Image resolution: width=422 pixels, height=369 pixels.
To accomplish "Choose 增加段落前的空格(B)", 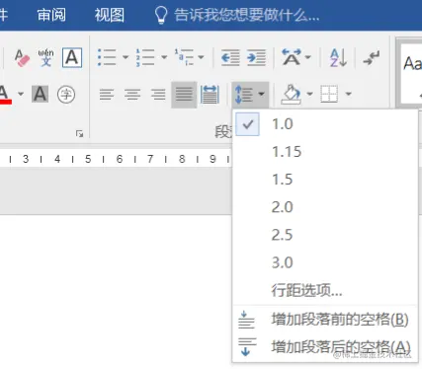I will tap(325, 320).
